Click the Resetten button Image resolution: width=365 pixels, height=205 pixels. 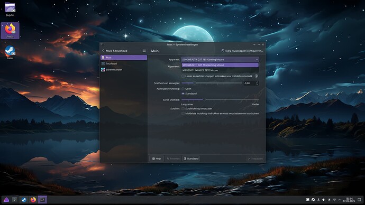pyautogui.click(x=173, y=159)
